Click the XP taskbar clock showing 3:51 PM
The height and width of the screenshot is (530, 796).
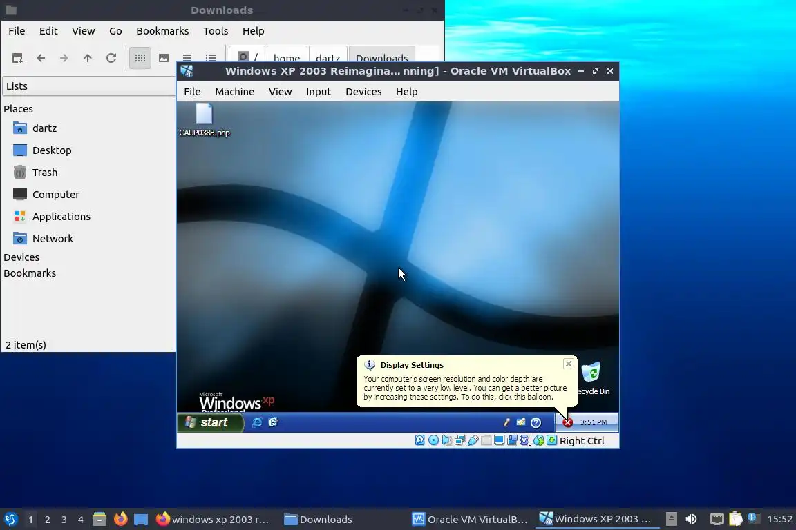click(x=594, y=422)
